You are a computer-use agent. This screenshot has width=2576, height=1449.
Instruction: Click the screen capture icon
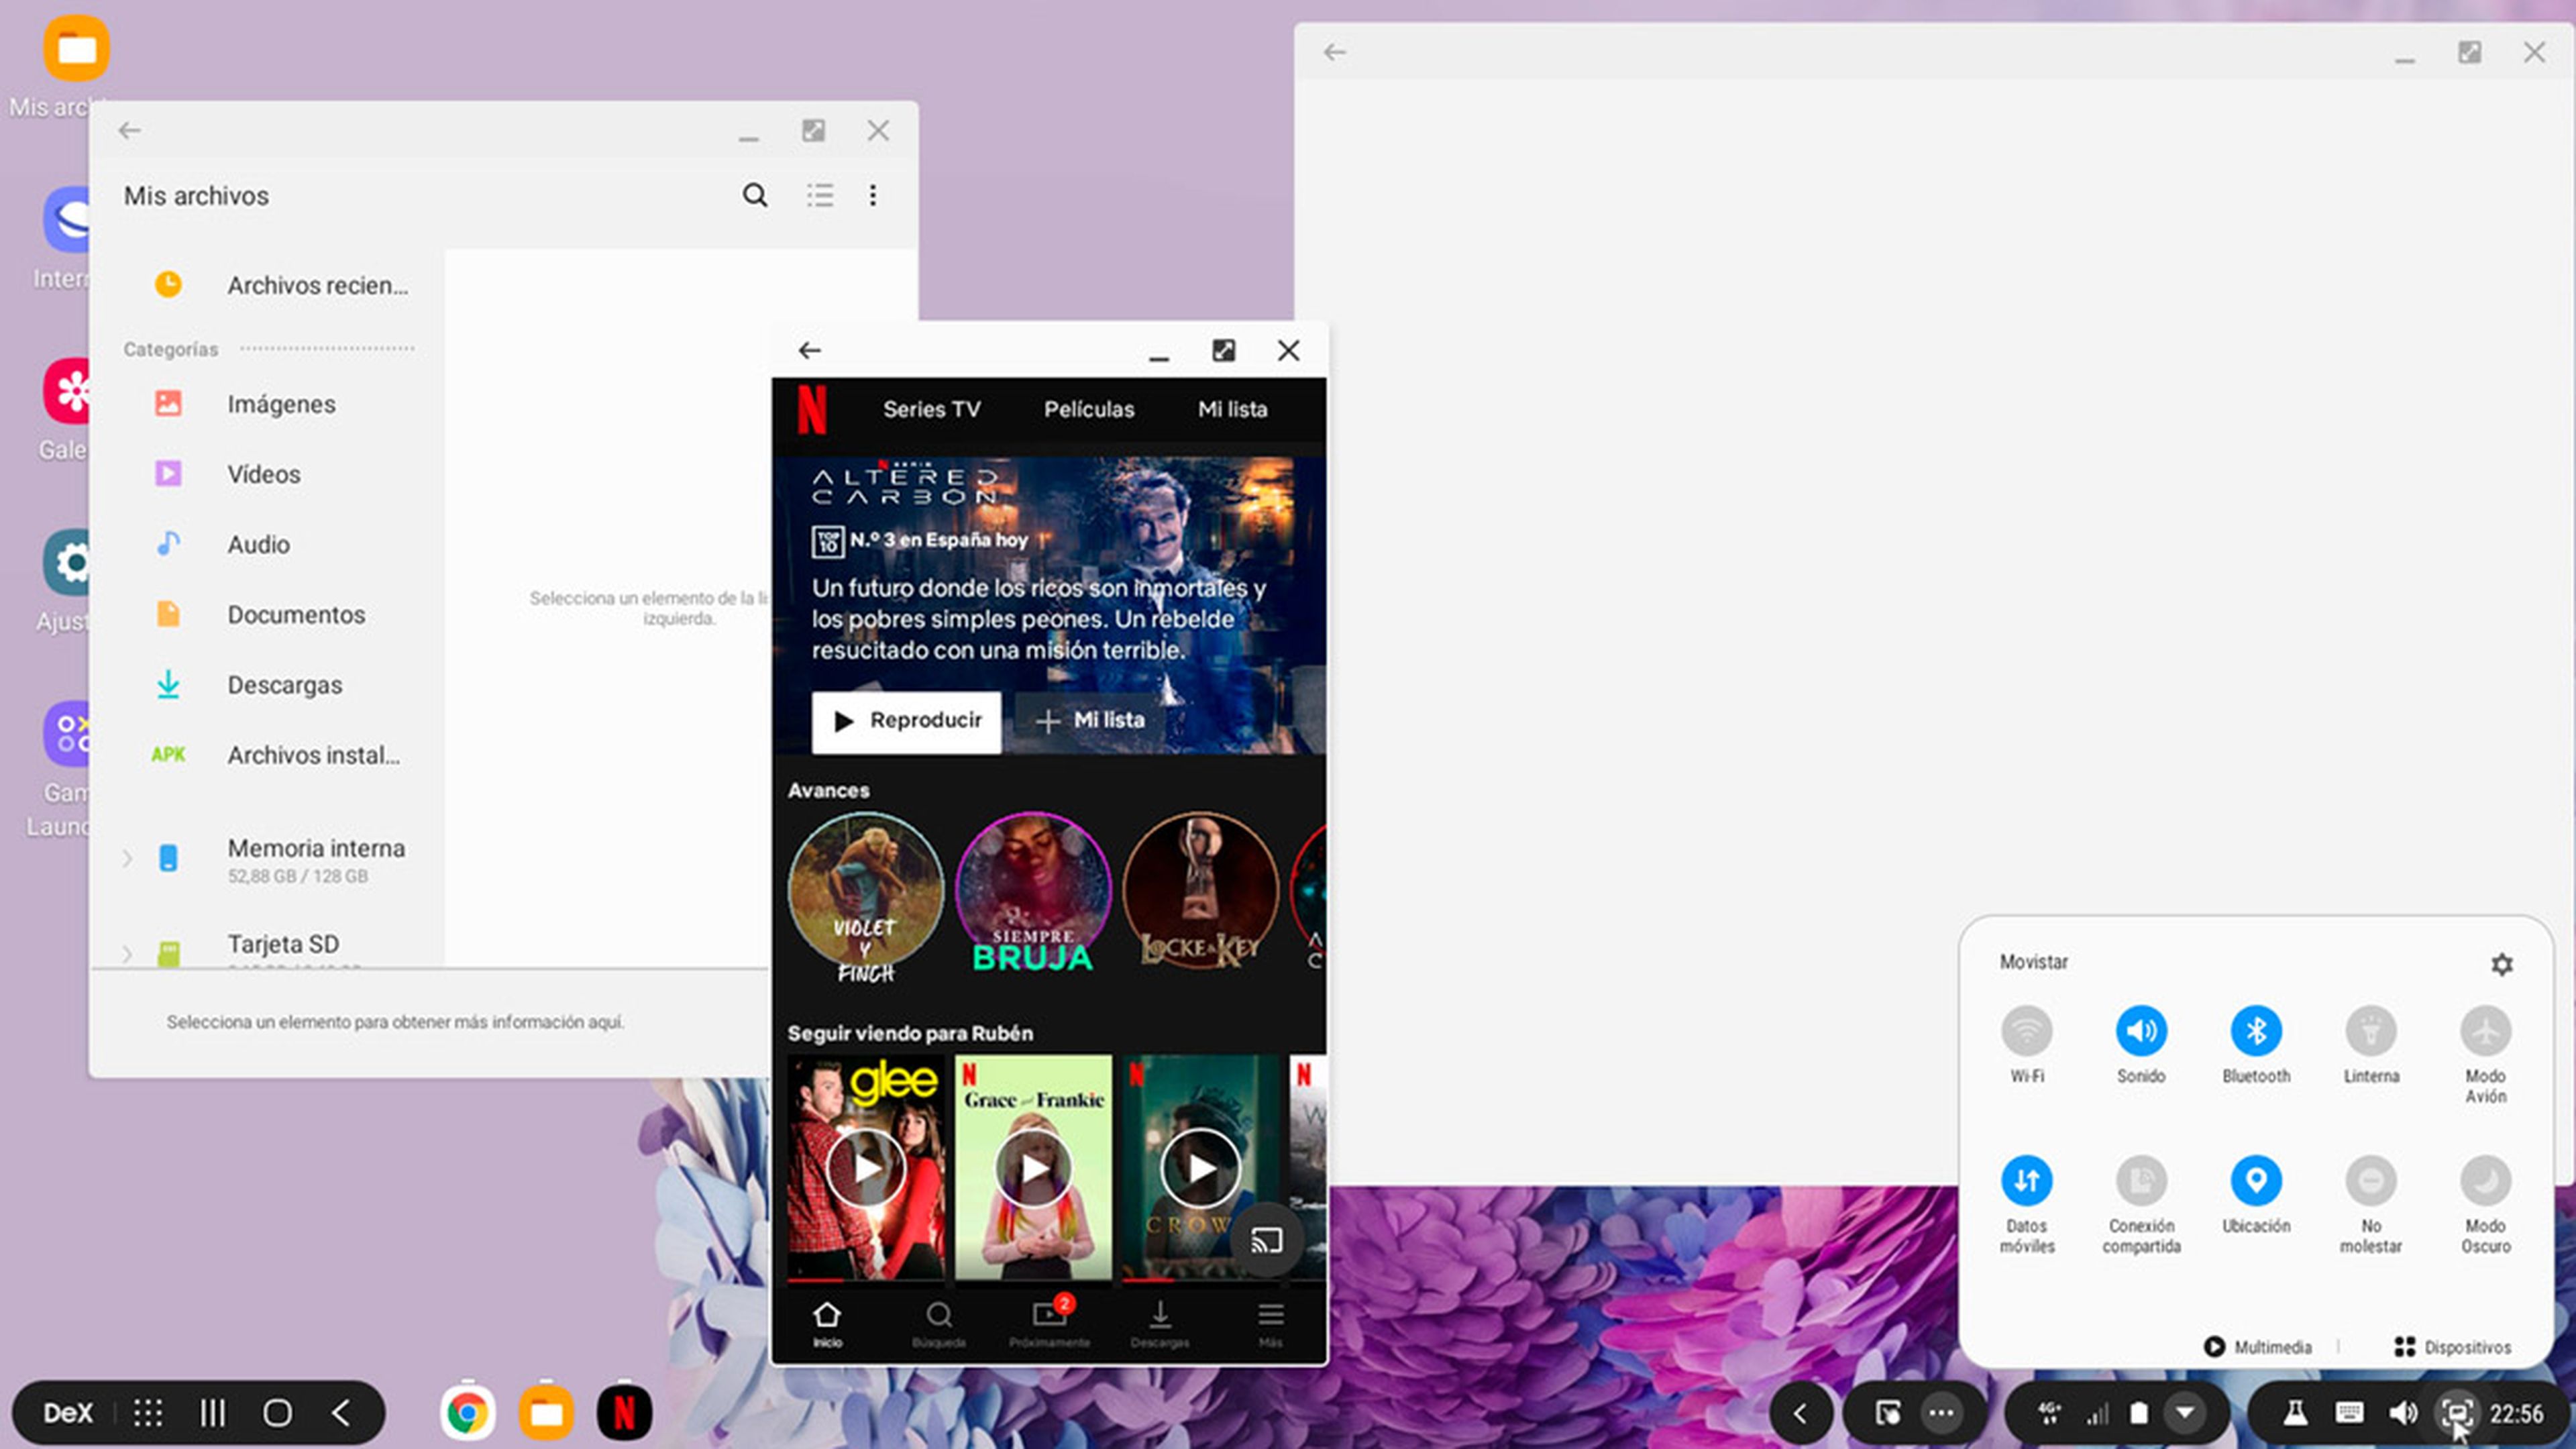[x=2456, y=1413]
